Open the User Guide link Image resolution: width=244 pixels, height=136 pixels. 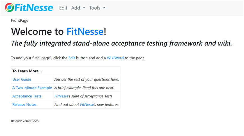click(x=22, y=79)
